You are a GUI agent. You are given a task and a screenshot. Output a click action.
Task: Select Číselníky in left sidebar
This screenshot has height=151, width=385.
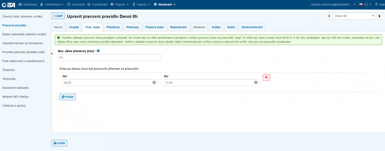[x=9, y=70]
